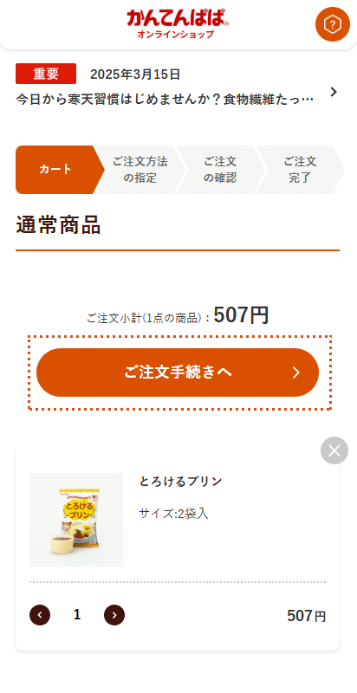Click the arrow inside ご注文手続きへ button
The image size is (357, 693).
[x=296, y=372]
